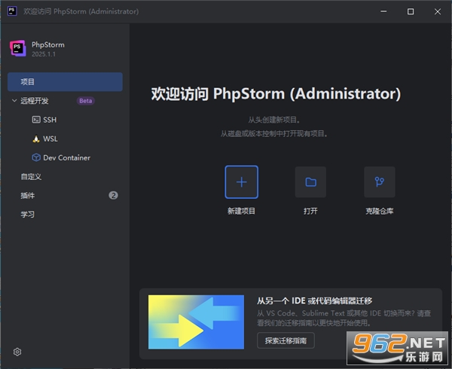
Task: Click the Beta badge
Action: 86,101
